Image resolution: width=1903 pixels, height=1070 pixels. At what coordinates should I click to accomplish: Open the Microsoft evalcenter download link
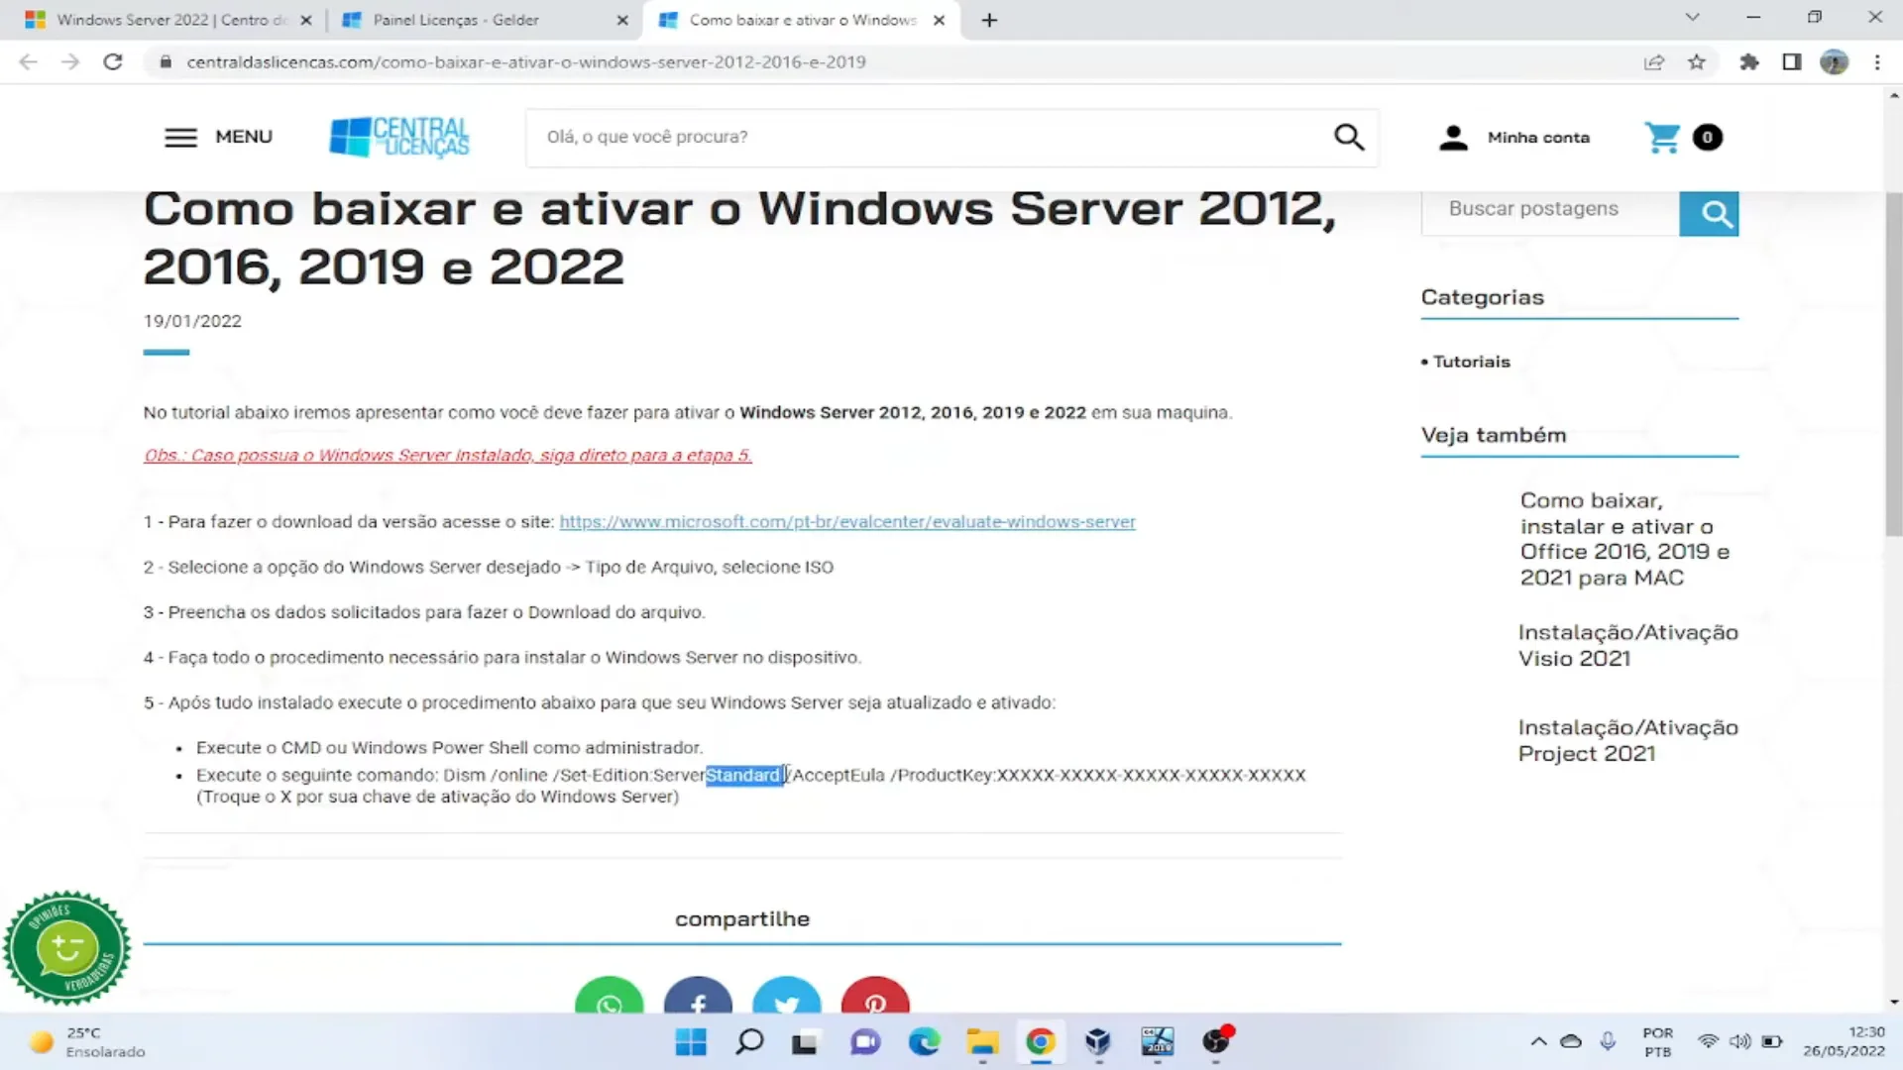846,522
